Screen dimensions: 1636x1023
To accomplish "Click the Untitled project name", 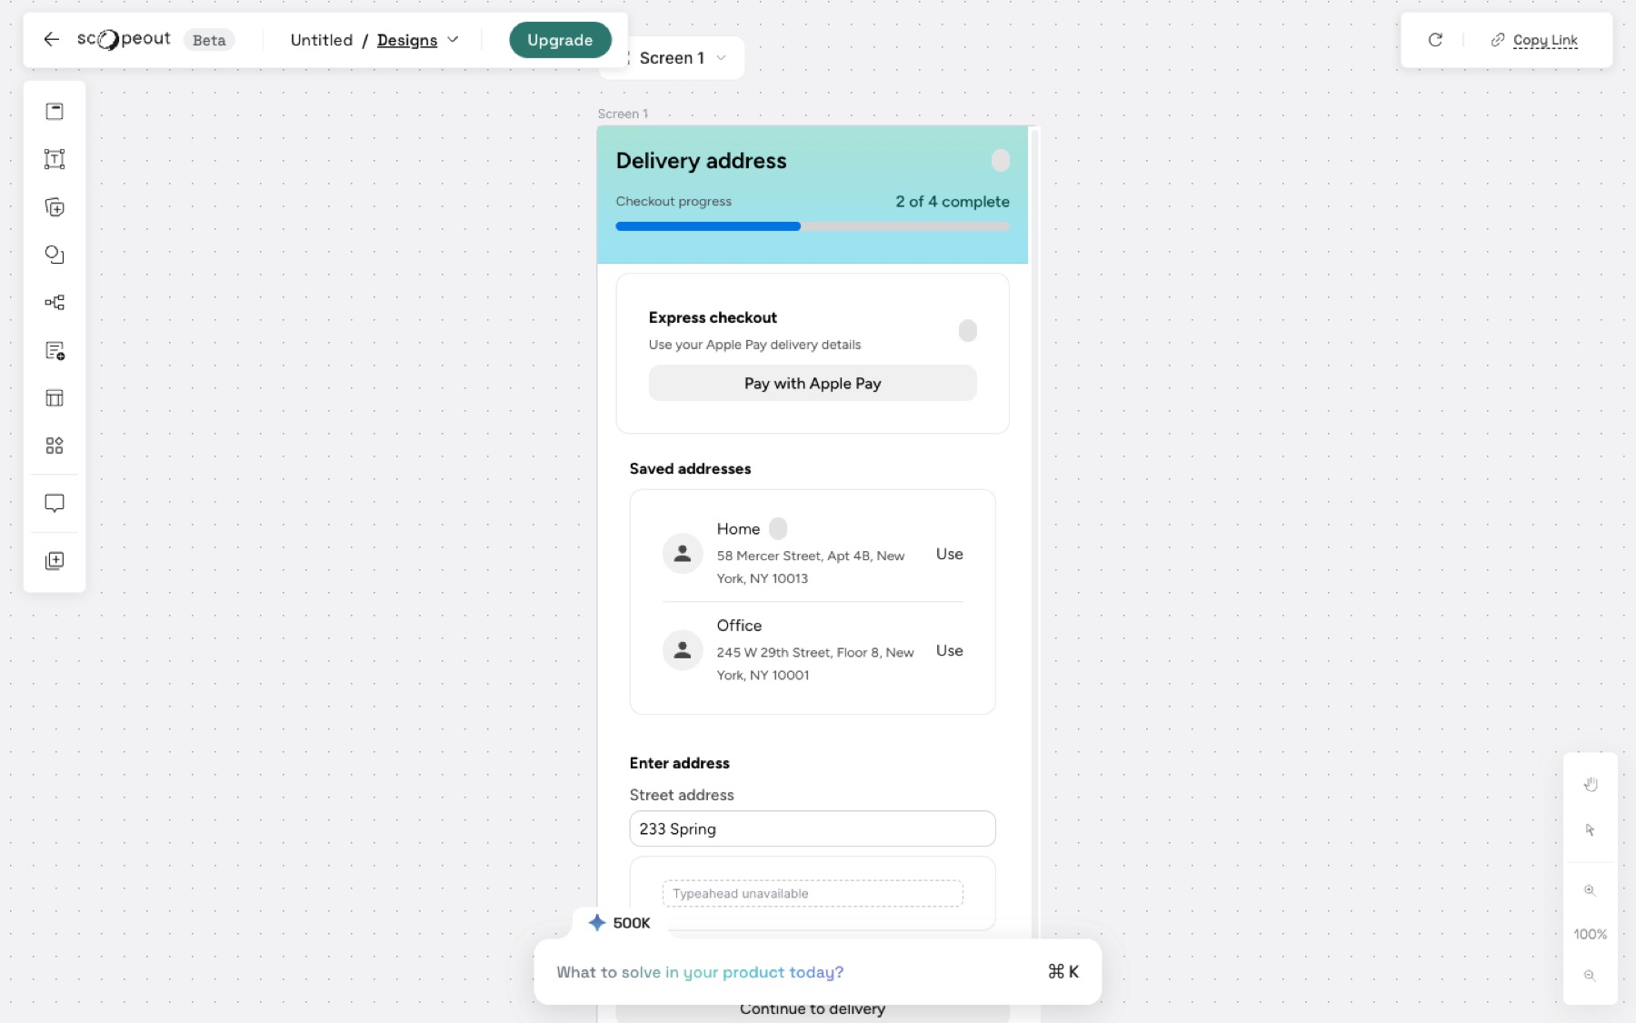I will click(322, 40).
